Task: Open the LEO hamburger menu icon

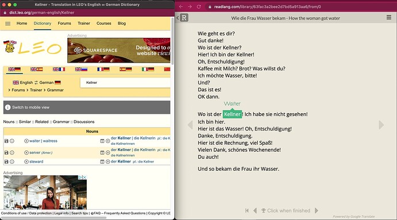Action: 8,24
